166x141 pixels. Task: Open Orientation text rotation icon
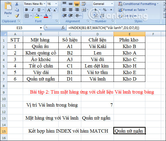click(x=78, y=16)
